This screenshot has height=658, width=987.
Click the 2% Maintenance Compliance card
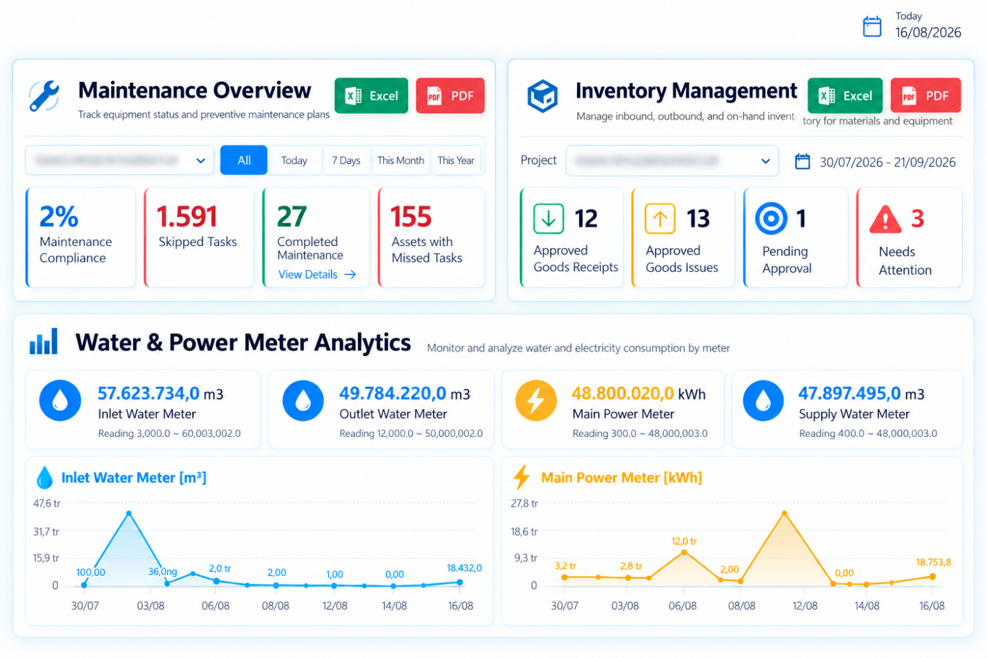[x=80, y=238]
